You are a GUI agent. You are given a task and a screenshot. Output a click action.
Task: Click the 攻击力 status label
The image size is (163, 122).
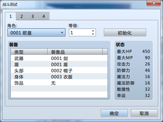[x=123, y=64]
